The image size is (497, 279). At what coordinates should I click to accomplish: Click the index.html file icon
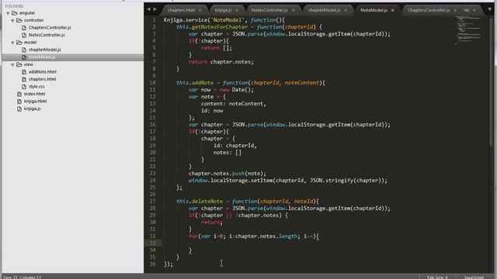click(19, 95)
